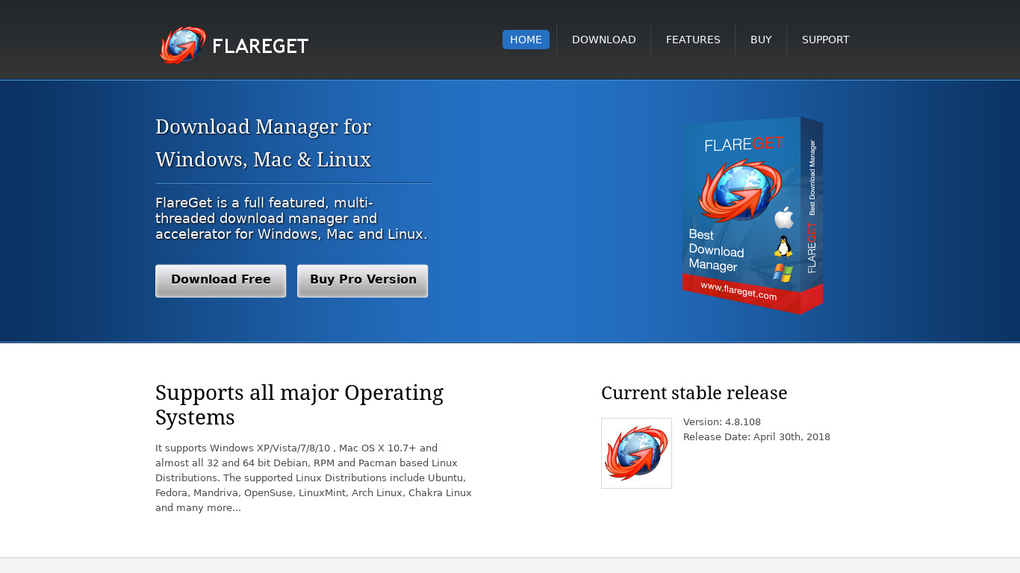Image resolution: width=1020 pixels, height=573 pixels.
Task: Click the Download Free button
Action: pyautogui.click(x=220, y=281)
